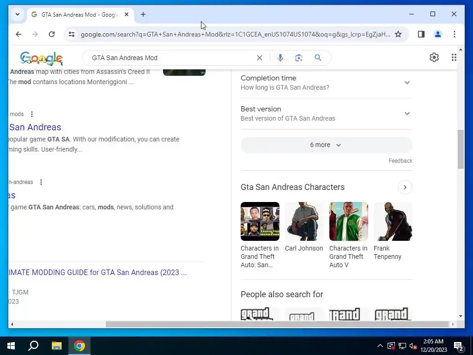Click Carl Johnson label

click(x=304, y=248)
